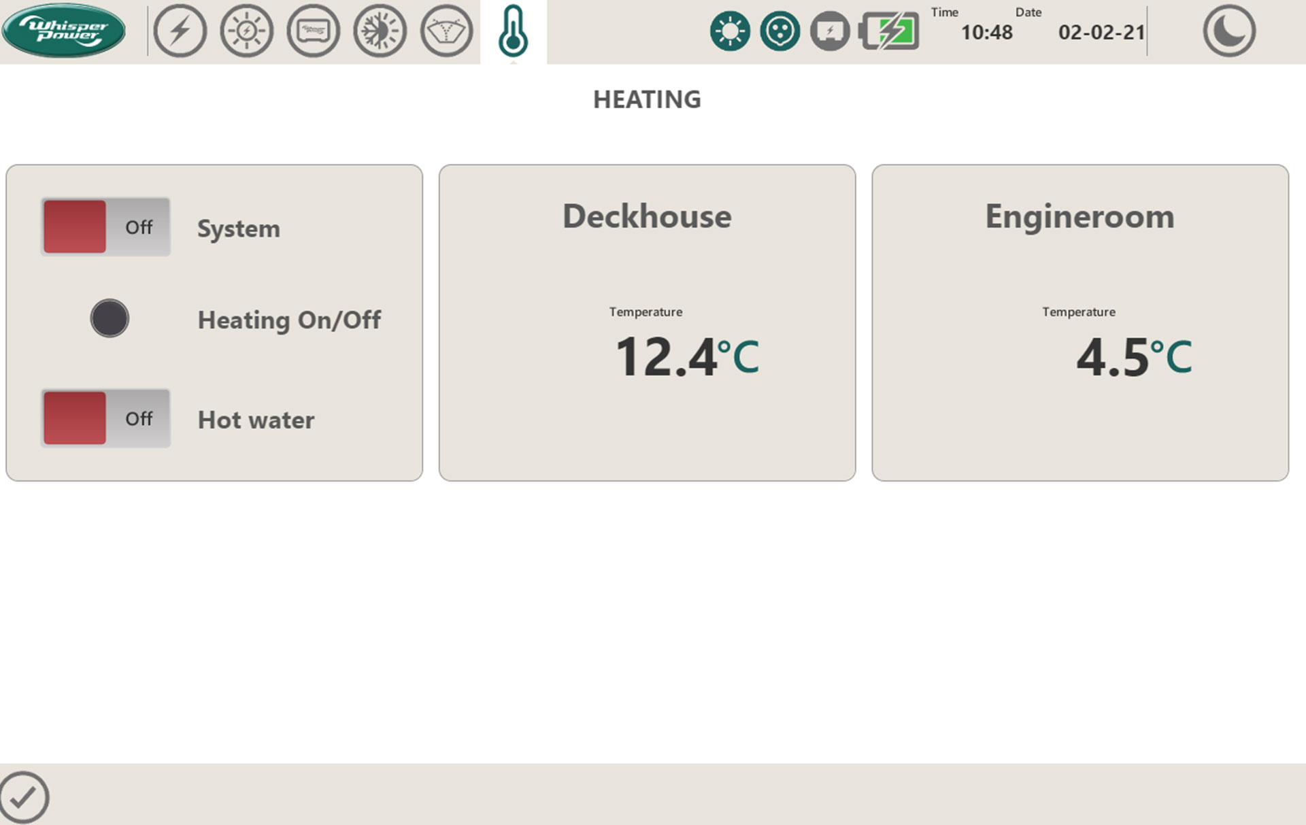Select the Deckhouse temperature panel
The image size is (1306, 825).
647,322
